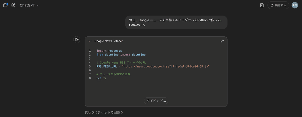Click the 共有する share button
This screenshot has width=302, height=117.
click(278, 5)
